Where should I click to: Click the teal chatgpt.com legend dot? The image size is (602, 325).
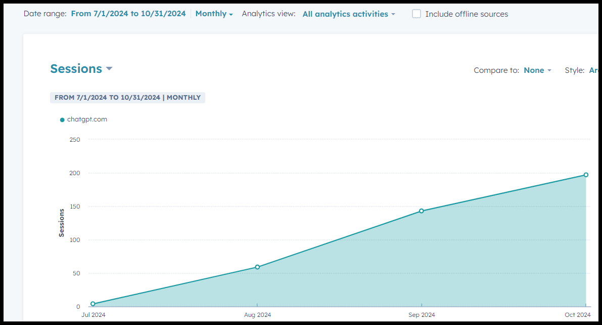(62, 120)
